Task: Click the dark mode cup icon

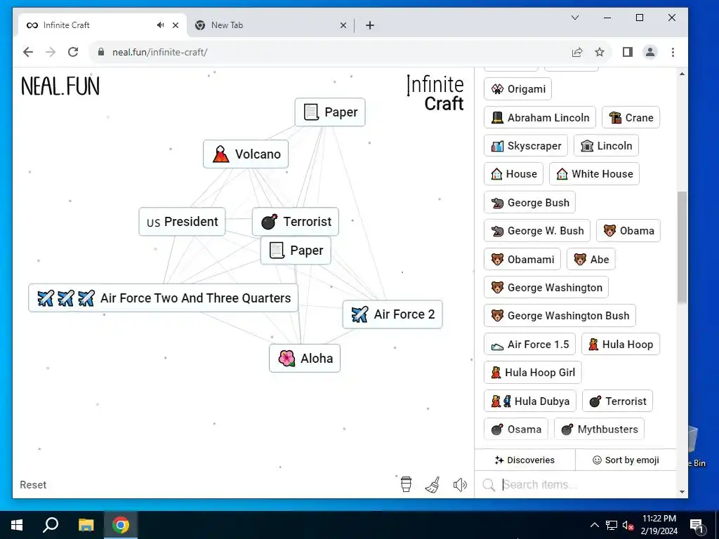Action: point(406,484)
